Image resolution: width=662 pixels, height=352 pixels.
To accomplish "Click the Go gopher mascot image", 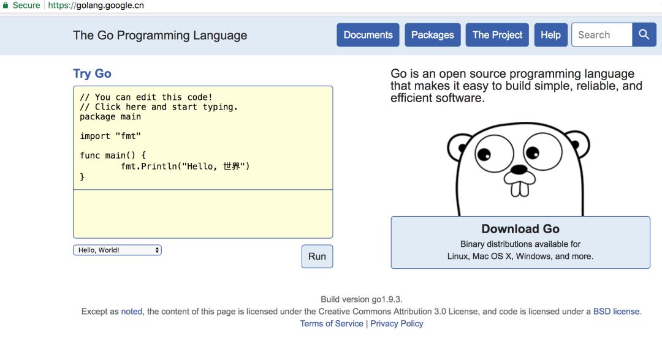I will click(519, 170).
